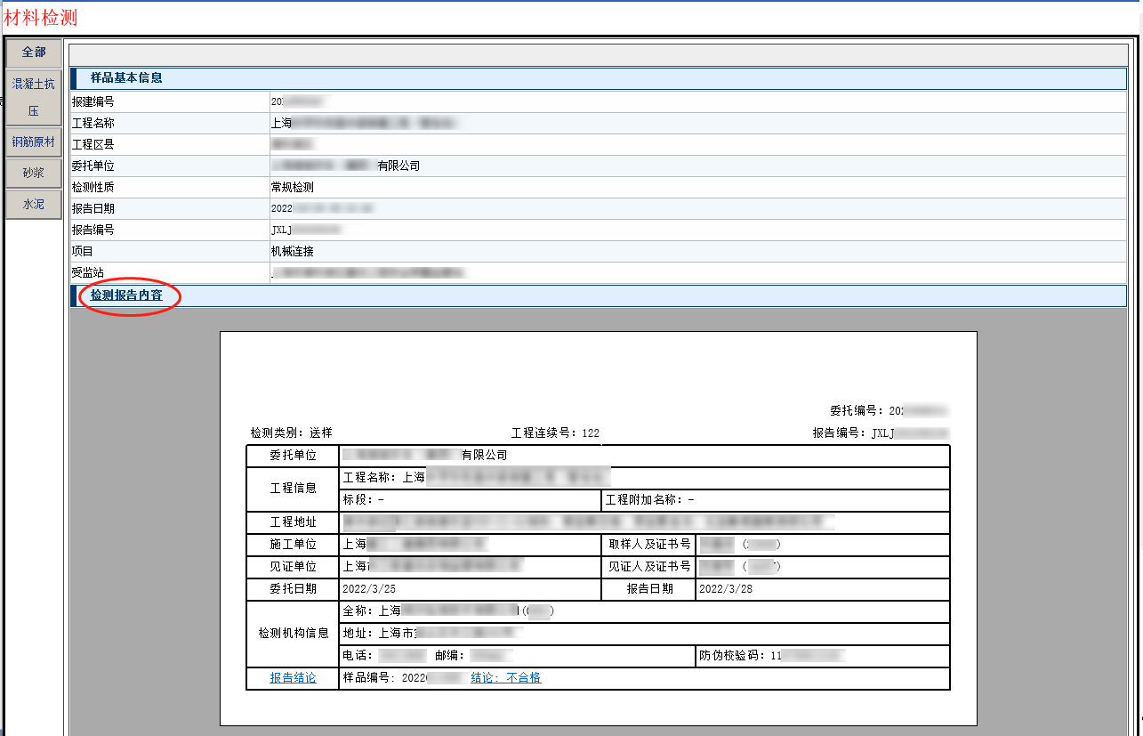Open the 结论: 不合格 link
The image size is (1143, 736).
click(x=505, y=678)
